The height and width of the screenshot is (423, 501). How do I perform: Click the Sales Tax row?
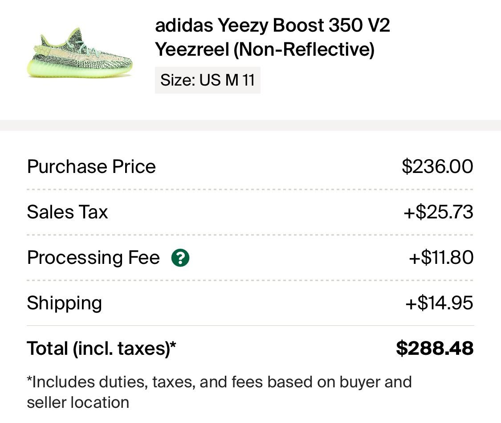point(67,212)
